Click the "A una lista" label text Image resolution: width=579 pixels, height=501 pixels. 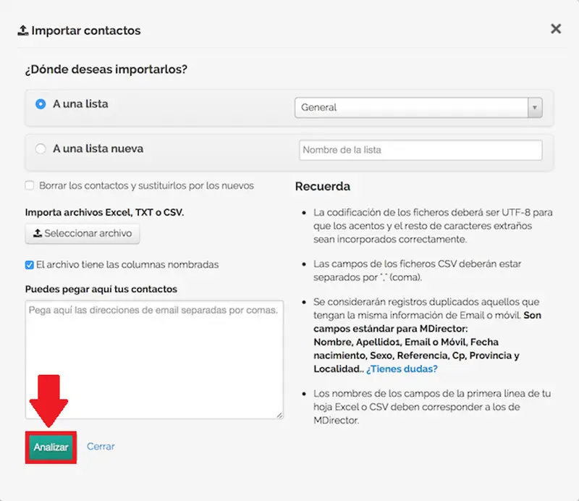click(80, 104)
